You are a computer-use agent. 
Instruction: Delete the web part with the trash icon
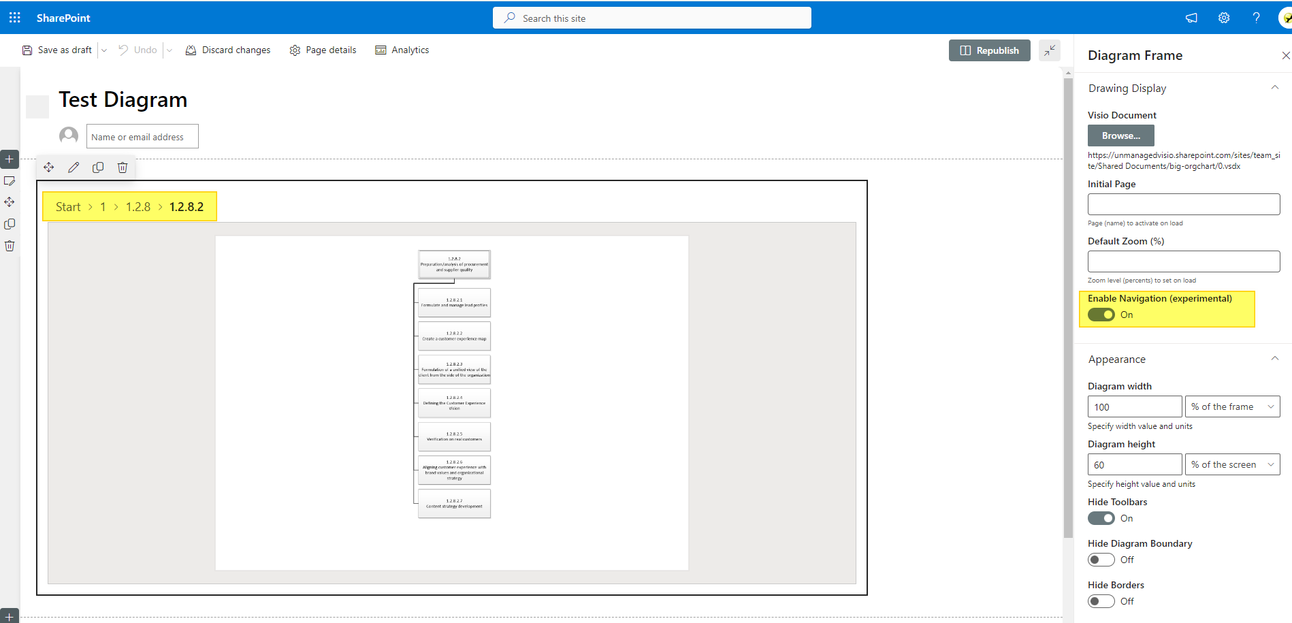pyautogui.click(x=123, y=167)
